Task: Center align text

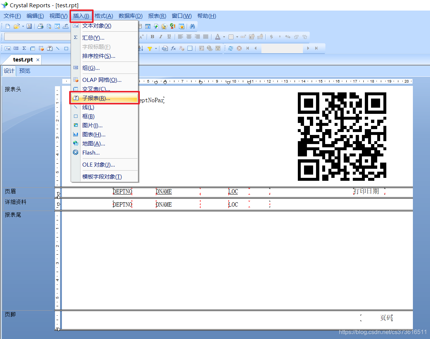Action: pos(189,37)
